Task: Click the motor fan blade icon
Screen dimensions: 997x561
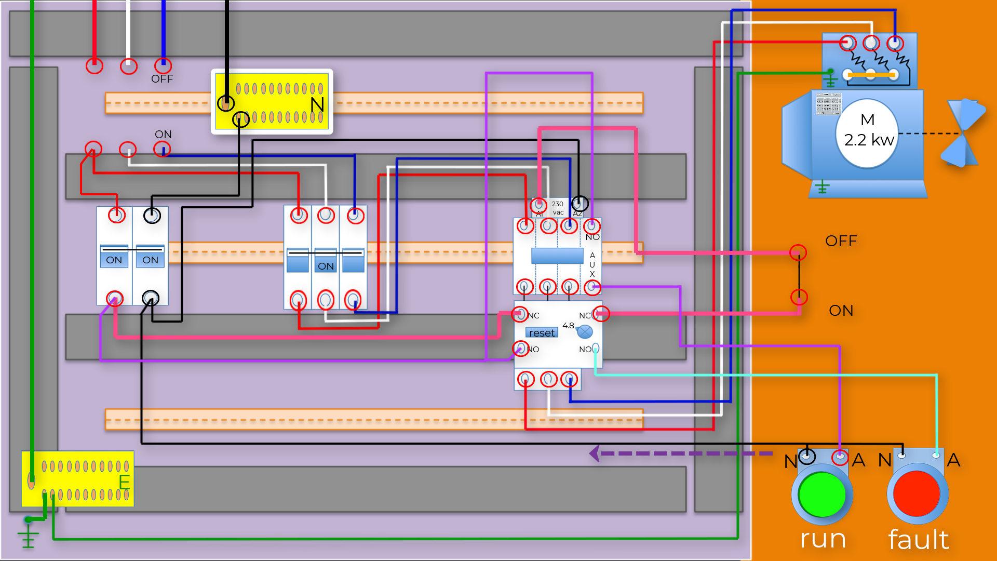Action: [963, 133]
